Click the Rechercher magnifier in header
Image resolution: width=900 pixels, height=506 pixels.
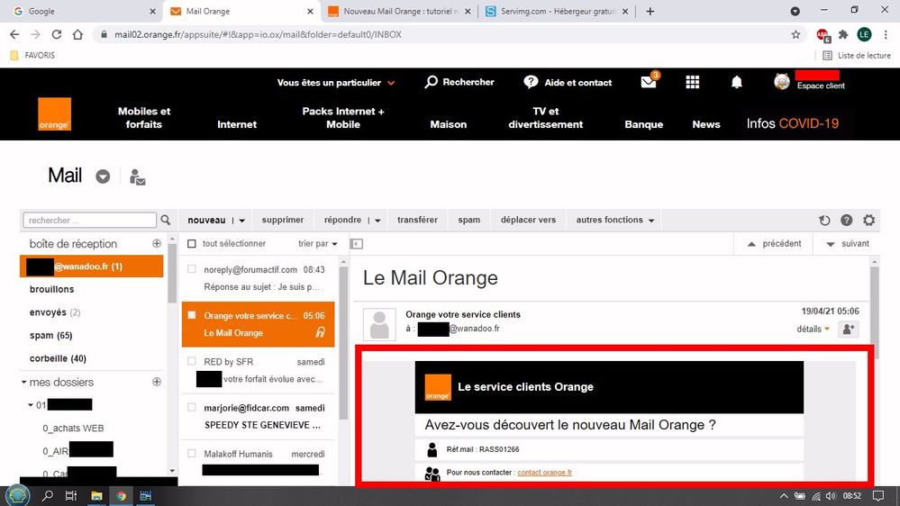pos(431,82)
